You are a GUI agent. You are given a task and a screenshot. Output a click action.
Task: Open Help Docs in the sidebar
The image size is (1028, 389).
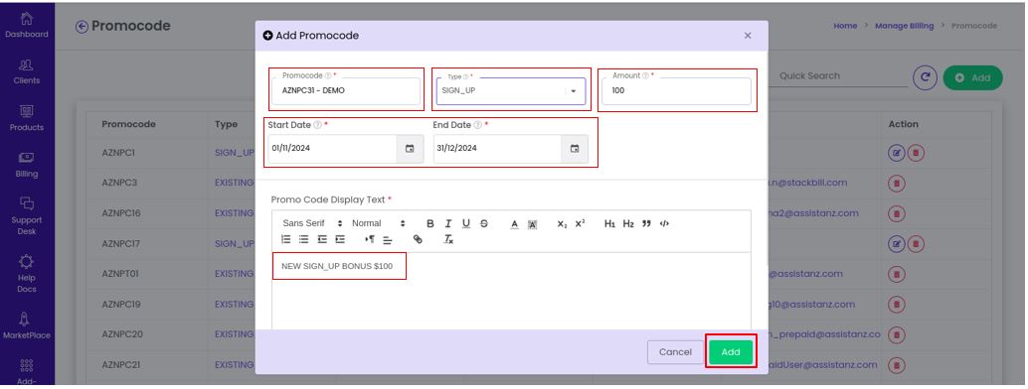point(27,275)
